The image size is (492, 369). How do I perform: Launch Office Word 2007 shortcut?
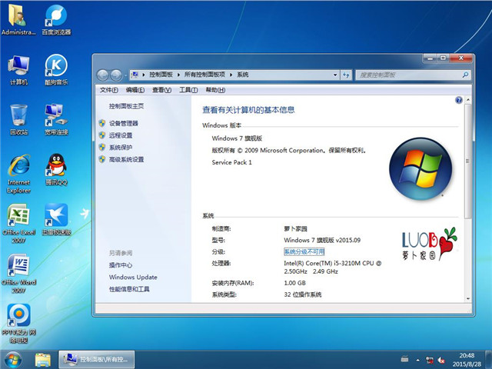tap(18, 274)
